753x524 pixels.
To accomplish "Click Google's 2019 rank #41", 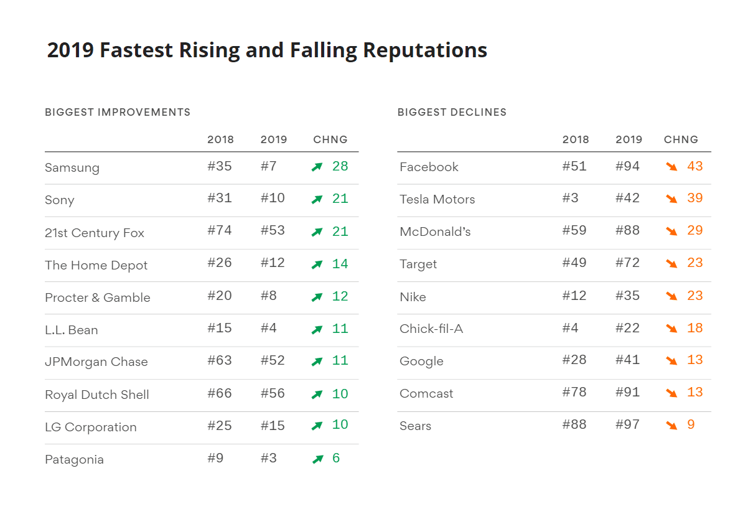I will pyautogui.click(x=627, y=360).
